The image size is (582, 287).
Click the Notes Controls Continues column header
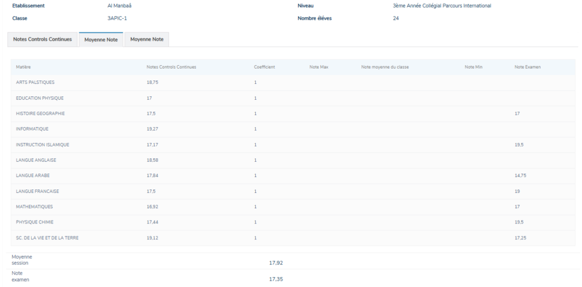coord(172,67)
